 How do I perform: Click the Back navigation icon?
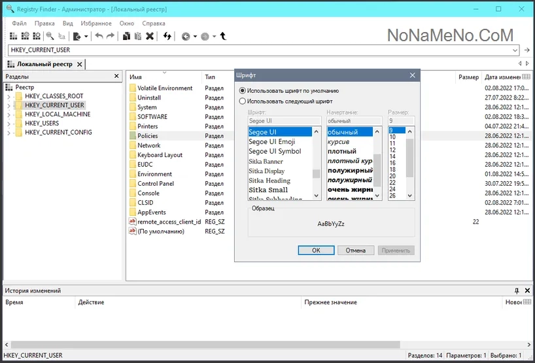pyautogui.click(x=186, y=37)
